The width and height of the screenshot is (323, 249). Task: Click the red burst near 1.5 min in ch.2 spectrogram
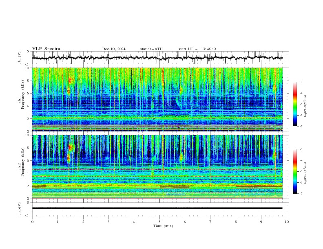(70, 147)
